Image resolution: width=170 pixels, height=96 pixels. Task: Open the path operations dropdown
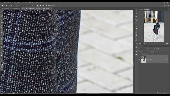37,6
